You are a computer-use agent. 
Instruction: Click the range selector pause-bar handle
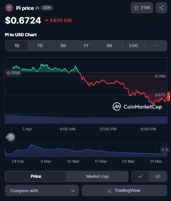pos(165,150)
